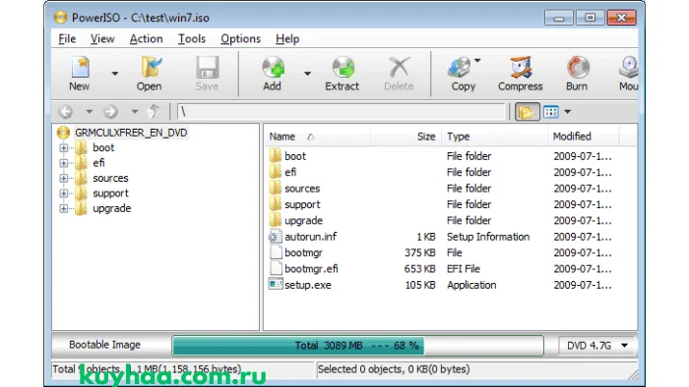Screen dimensions: 689x387
Task: Expand the sources folder in tree
Action: coord(64,179)
